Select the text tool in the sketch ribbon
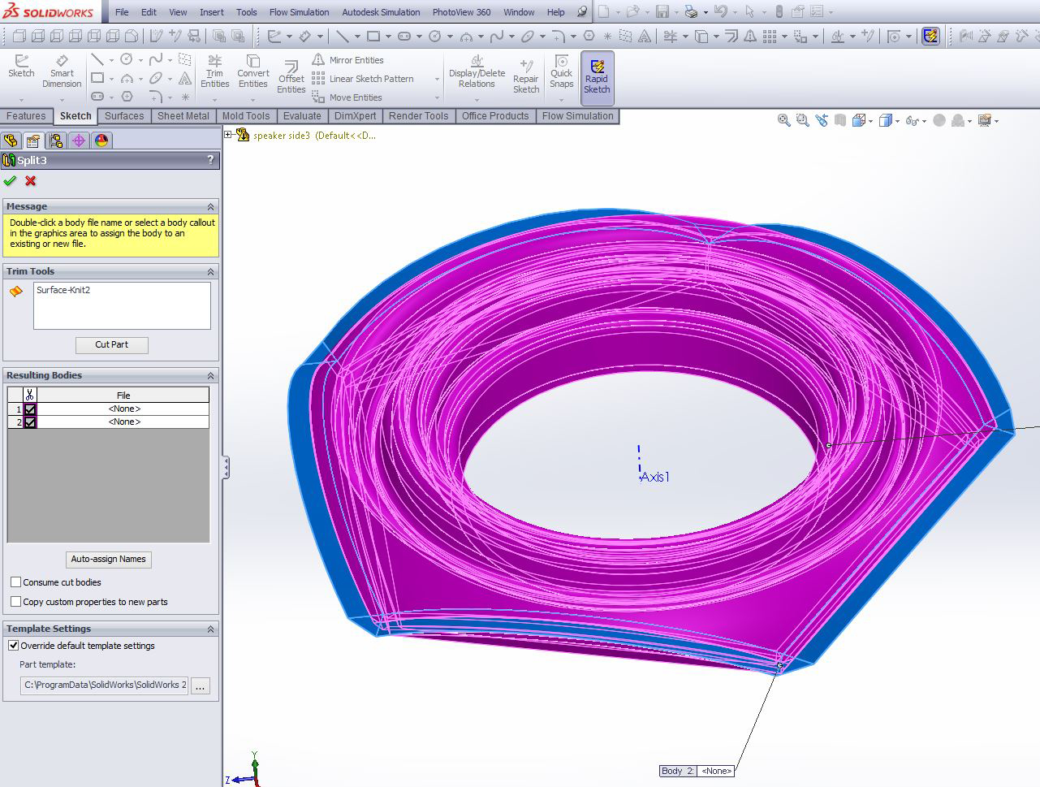 [x=185, y=79]
